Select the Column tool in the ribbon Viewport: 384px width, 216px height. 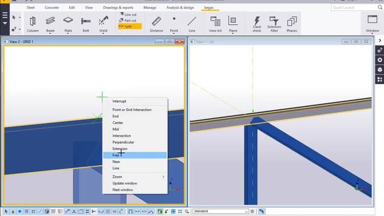pos(32,24)
